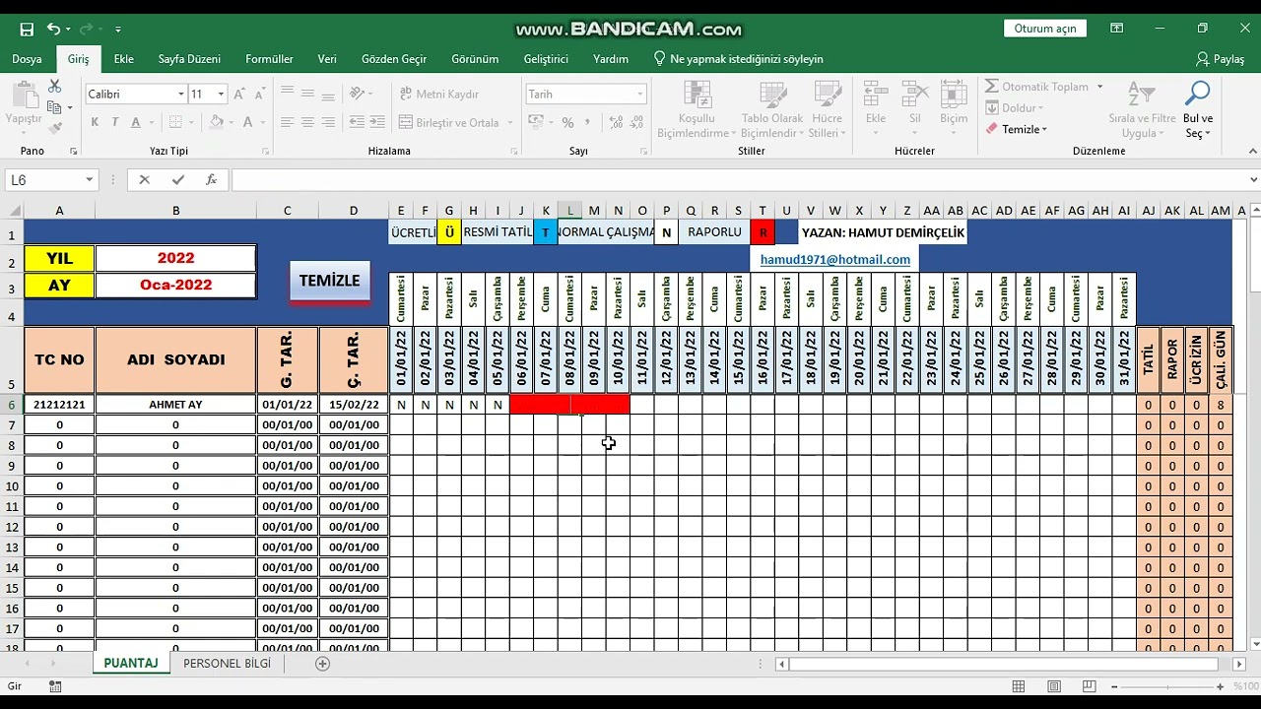The height and width of the screenshot is (709, 1261).
Task: Click the text orientation icon
Action: 357,94
